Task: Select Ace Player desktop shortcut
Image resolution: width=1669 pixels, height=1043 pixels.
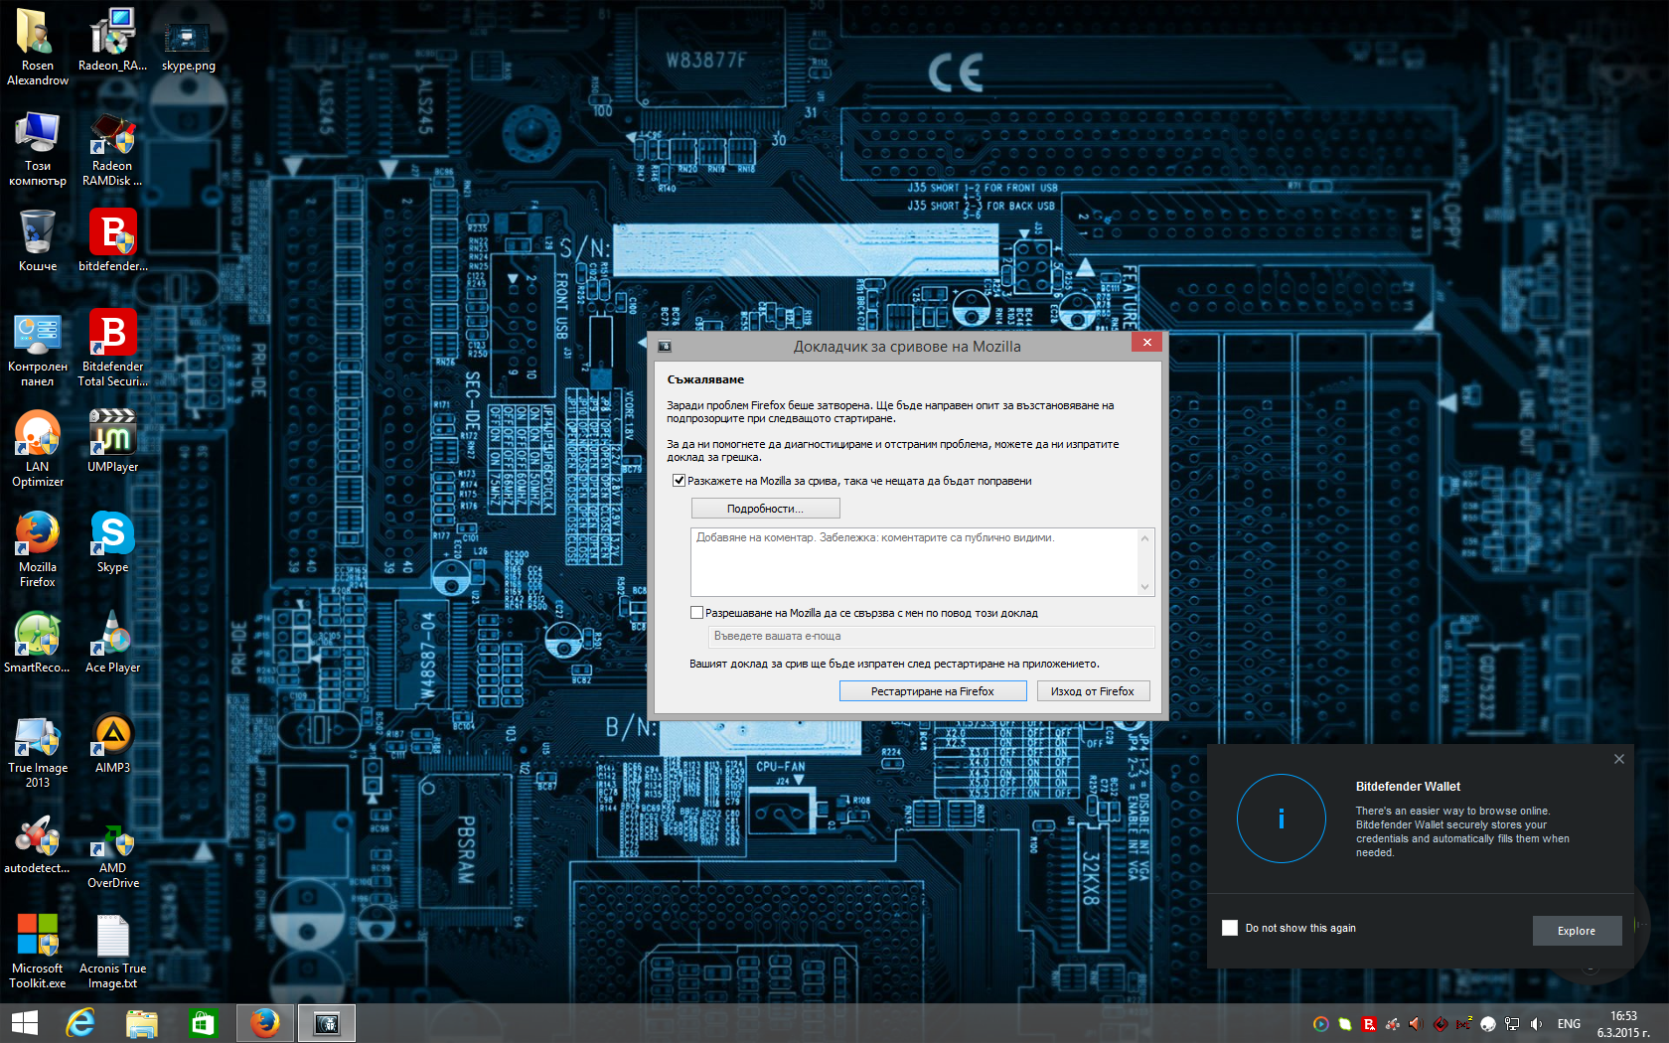Action: pos(112,643)
